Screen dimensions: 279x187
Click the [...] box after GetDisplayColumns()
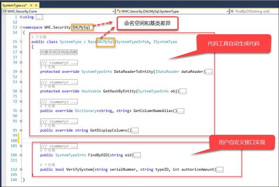135,131
